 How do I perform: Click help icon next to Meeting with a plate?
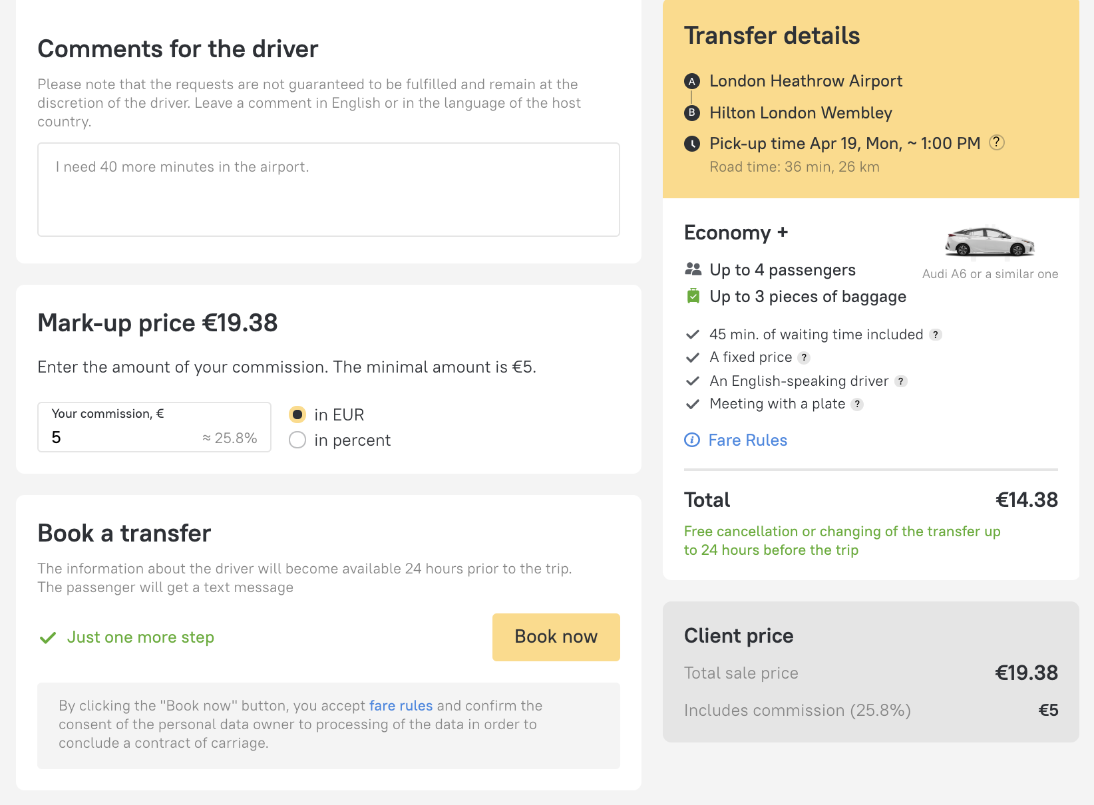858,404
